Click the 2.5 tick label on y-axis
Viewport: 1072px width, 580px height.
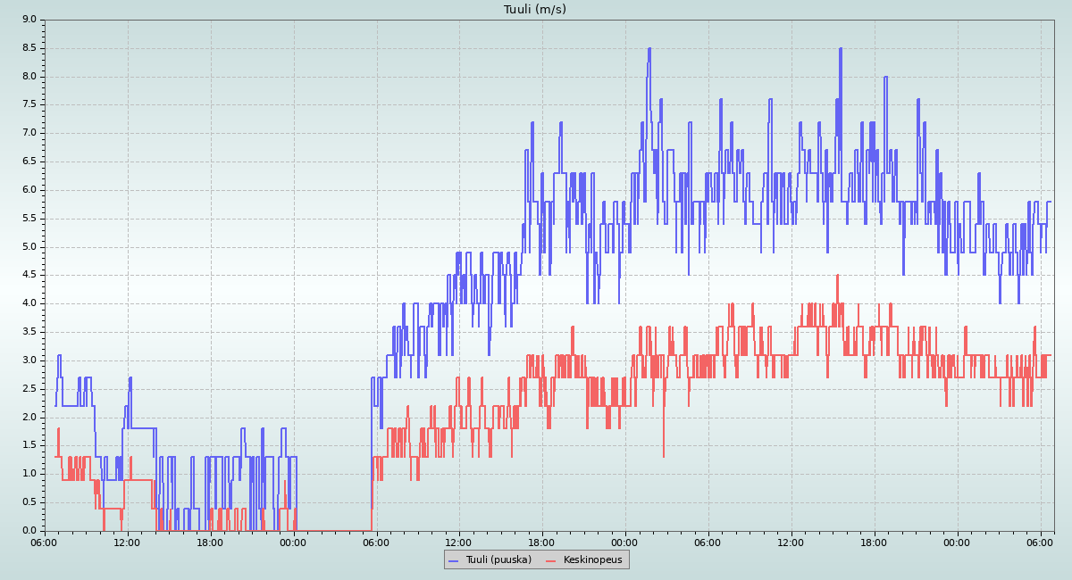[x=29, y=389]
